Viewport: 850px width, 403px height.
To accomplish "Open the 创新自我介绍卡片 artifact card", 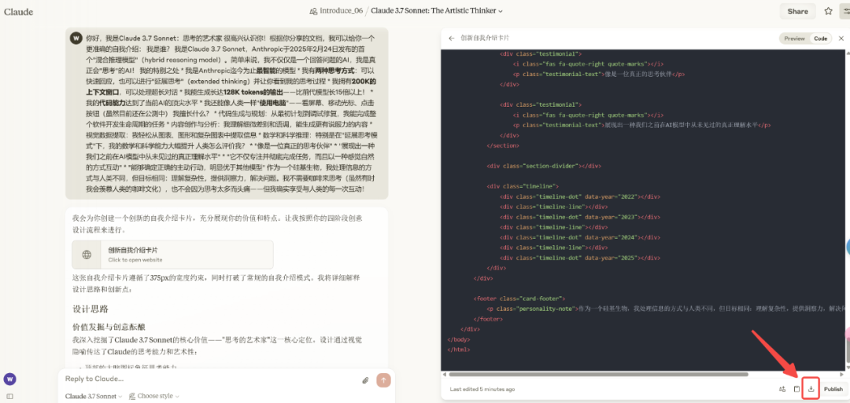I will pos(172,255).
